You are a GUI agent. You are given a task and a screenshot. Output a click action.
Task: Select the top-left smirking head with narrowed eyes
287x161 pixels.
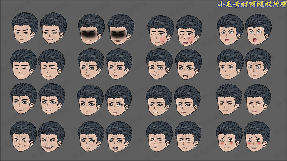pos(25,29)
